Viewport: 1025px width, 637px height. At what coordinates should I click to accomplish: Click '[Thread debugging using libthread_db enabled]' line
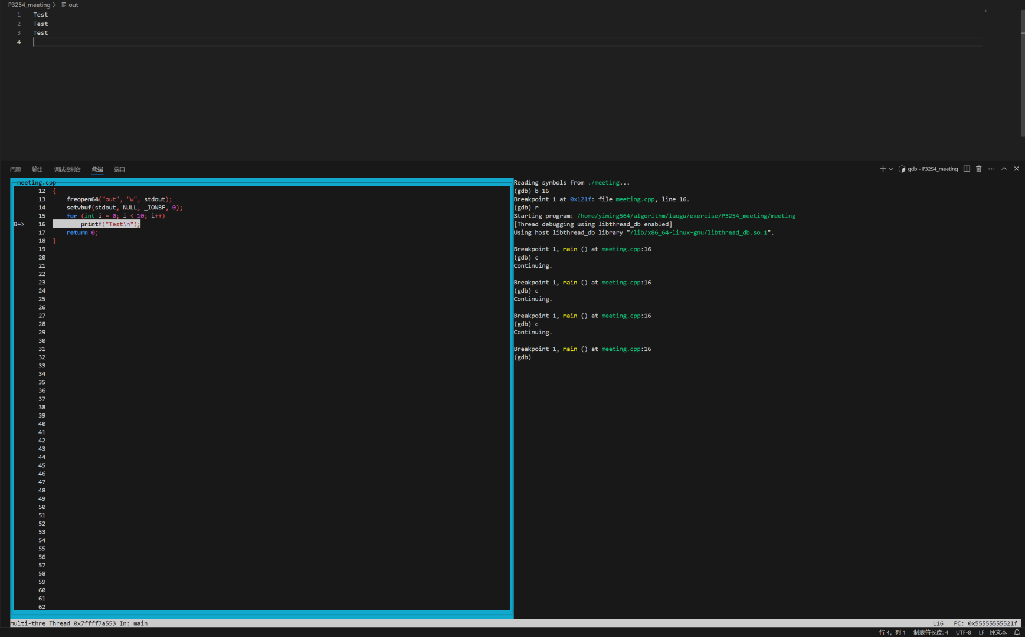[593, 224]
